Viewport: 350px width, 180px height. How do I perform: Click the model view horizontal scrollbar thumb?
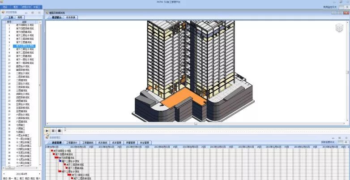click(196, 124)
